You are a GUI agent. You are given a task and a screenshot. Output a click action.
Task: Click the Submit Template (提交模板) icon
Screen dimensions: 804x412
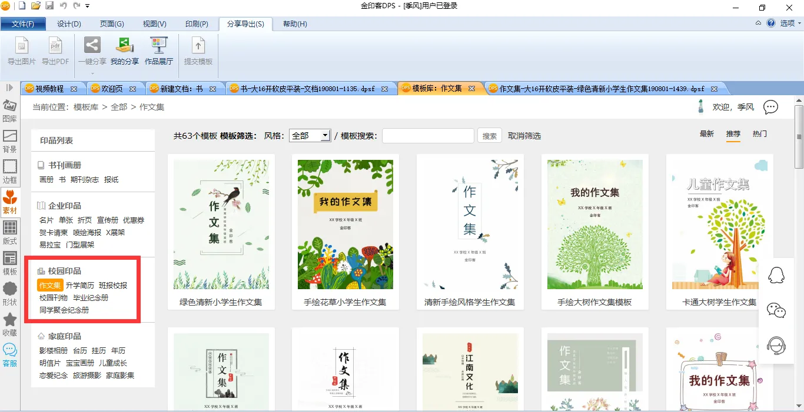tap(198, 46)
